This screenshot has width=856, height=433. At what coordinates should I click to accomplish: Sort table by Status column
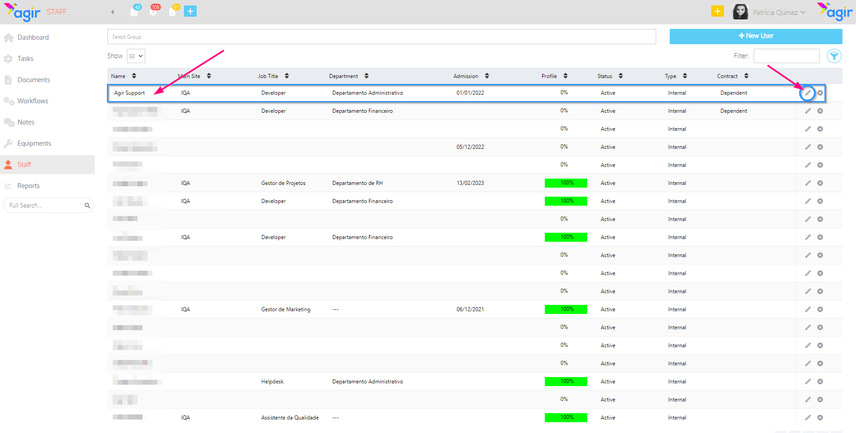coord(610,76)
